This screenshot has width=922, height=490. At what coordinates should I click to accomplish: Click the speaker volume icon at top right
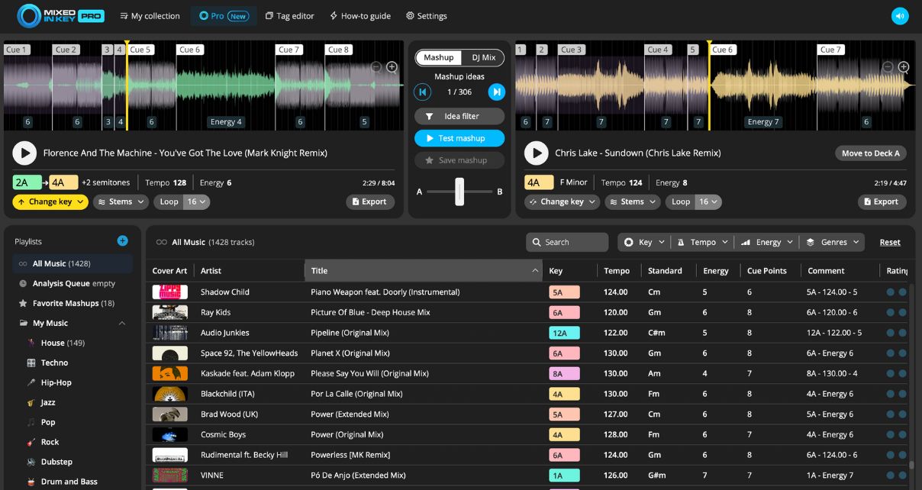tap(900, 16)
